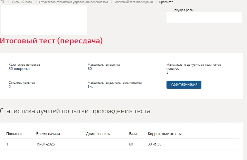Screen dimensions: 247x160
Task: Open the Текущая роль selection box
Action: coord(204,18)
